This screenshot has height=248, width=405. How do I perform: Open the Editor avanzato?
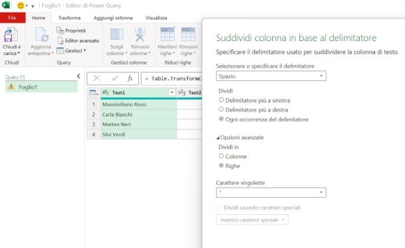(78, 40)
